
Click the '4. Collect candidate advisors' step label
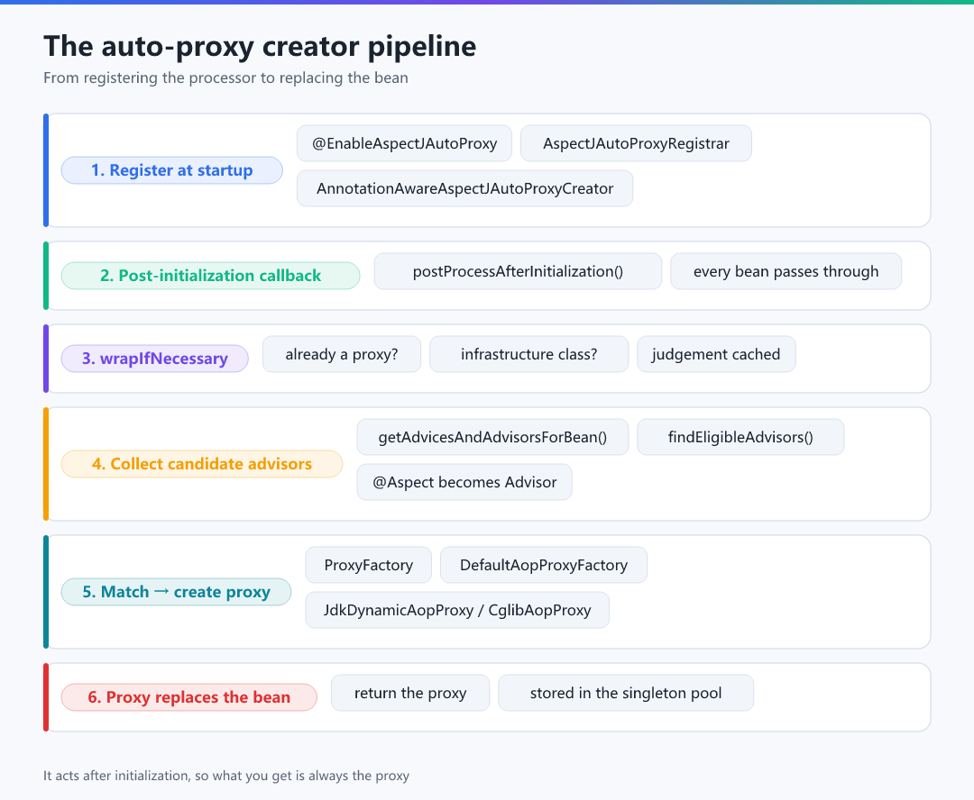tap(202, 464)
